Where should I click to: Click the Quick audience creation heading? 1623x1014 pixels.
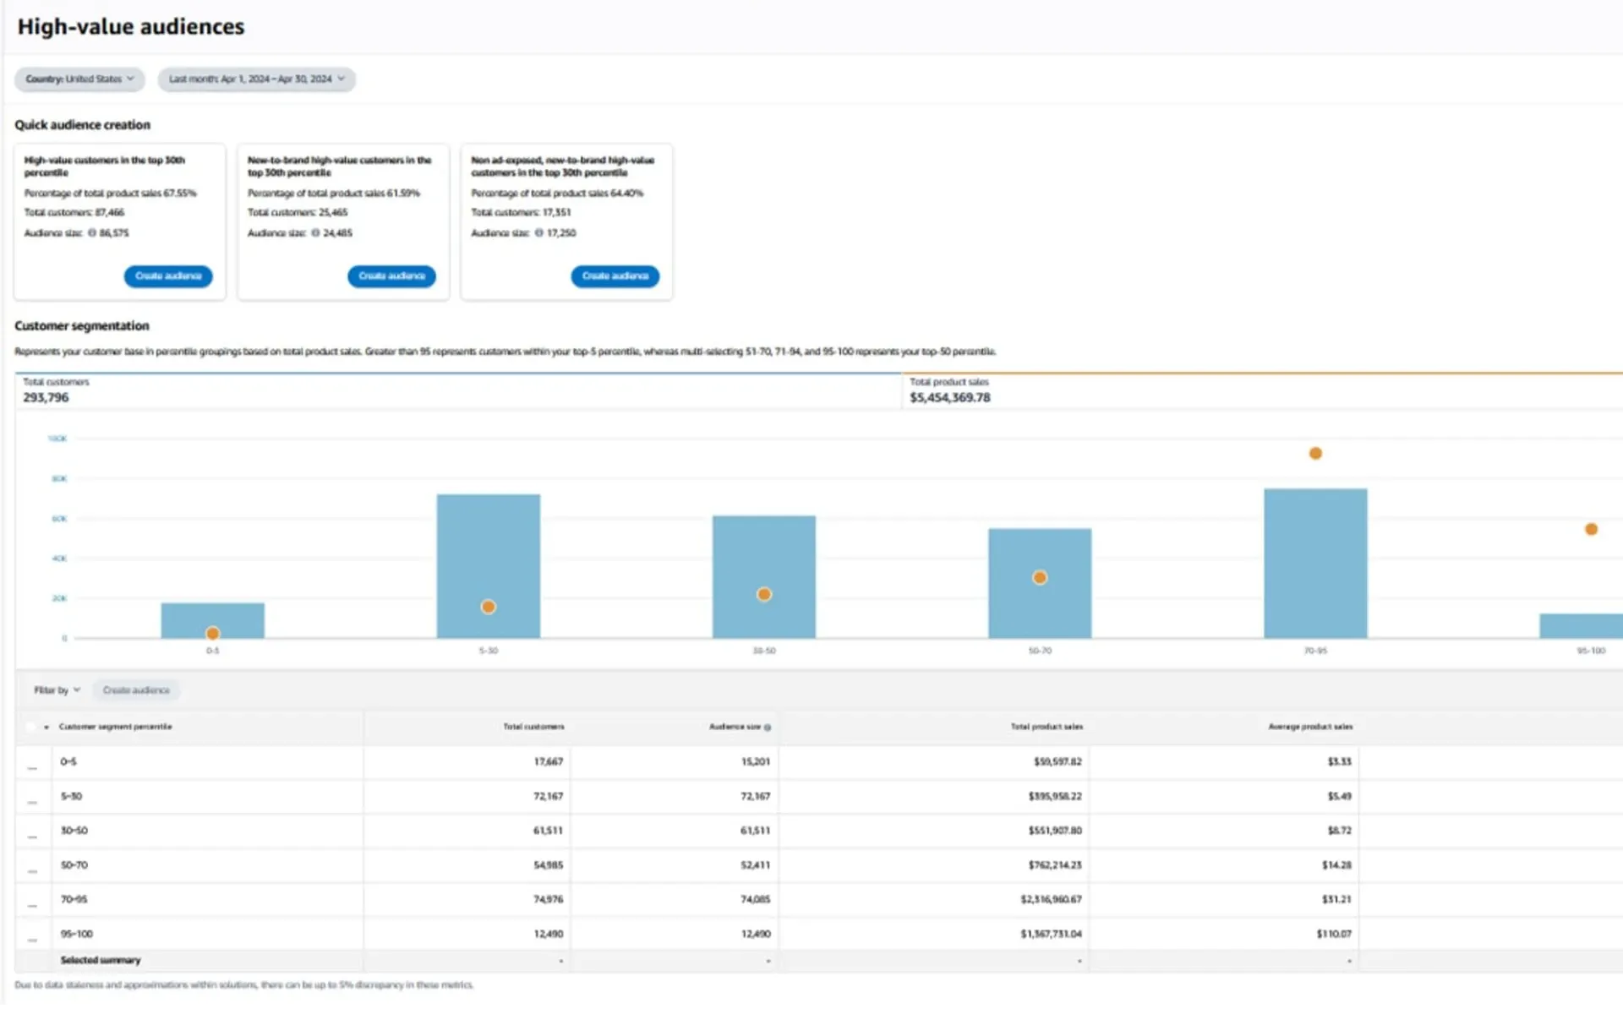pyautogui.click(x=82, y=126)
